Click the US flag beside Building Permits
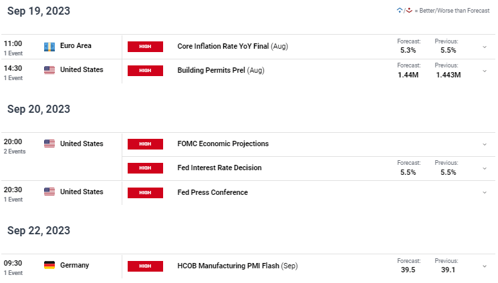The width and height of the screenshot is (498, 283). [x=49, y=70]
